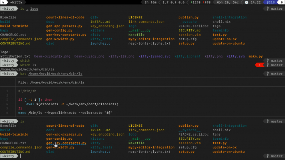Click the 14:22 time readout
Image resolution: width=285 pixels, height=160 pixels.
255,2
